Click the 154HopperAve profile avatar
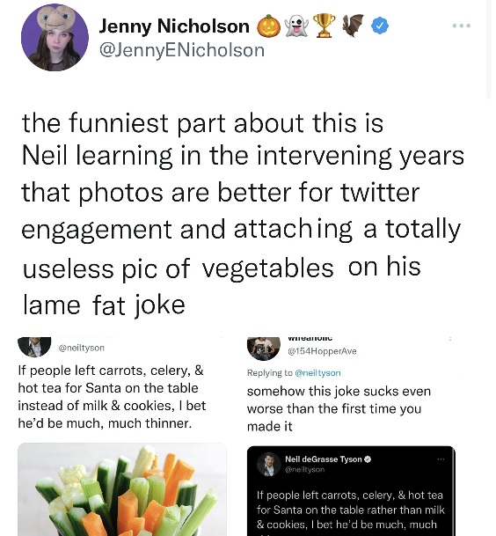496x536 pixels. pyautogui.click(x=263, y=348)
